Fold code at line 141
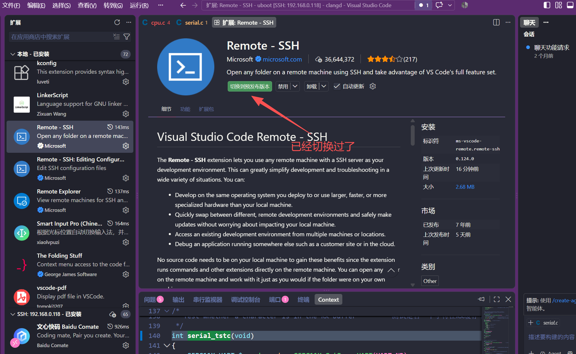The image size is (576, 354). click(167, 345)
